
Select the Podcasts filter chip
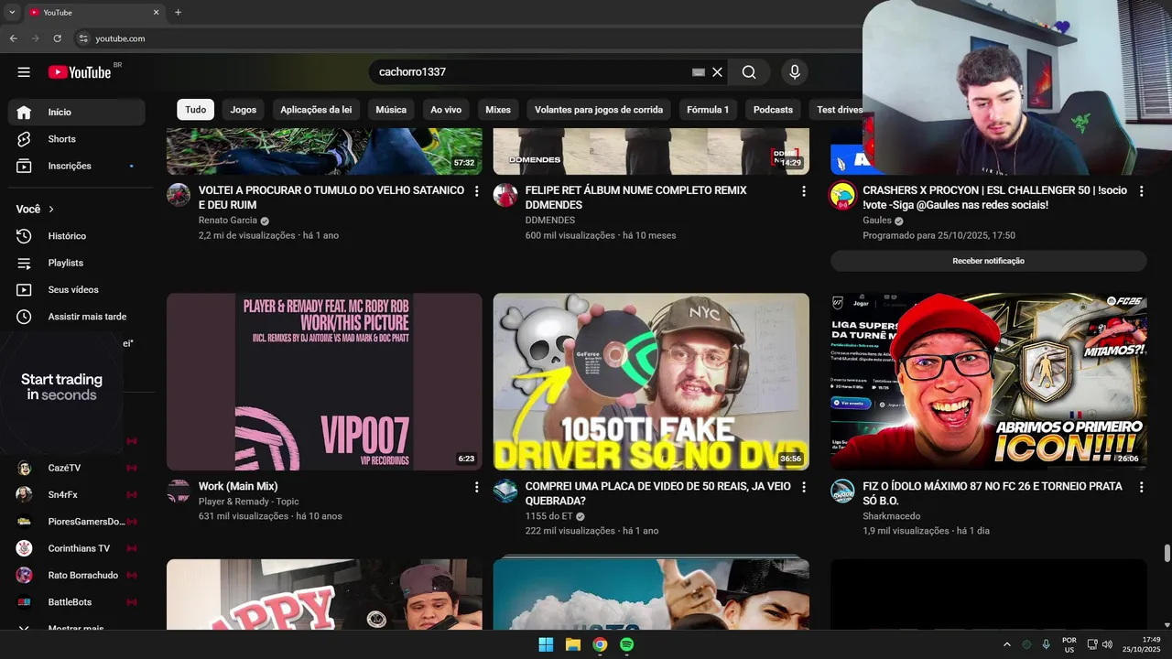[773, 110]
